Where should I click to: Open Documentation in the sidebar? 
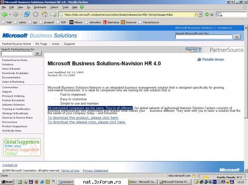click(11, 78)
